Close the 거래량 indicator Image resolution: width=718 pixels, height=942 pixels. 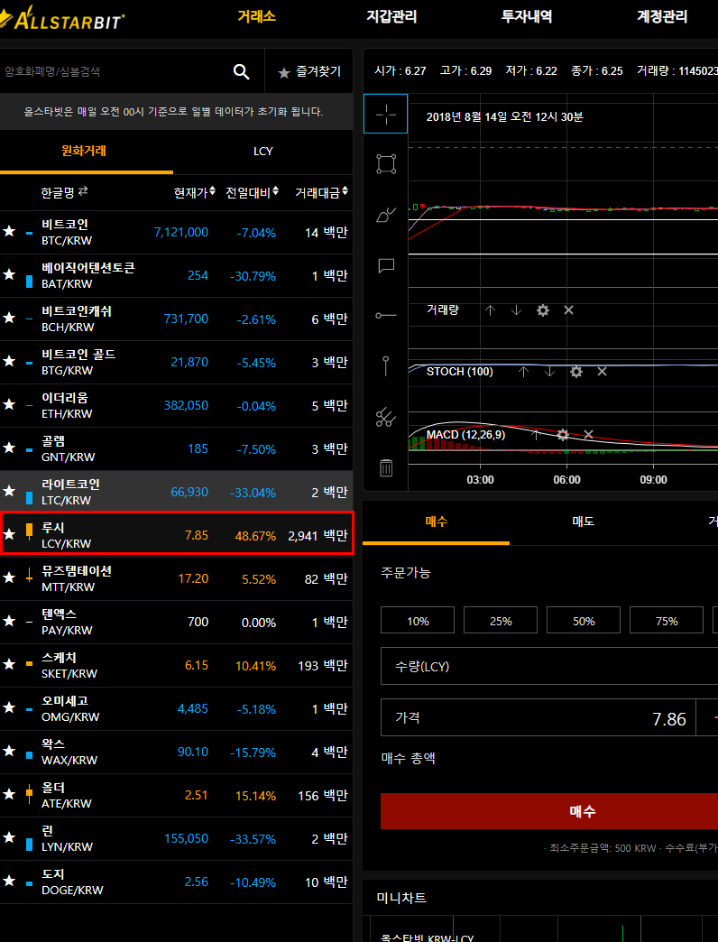568,310
